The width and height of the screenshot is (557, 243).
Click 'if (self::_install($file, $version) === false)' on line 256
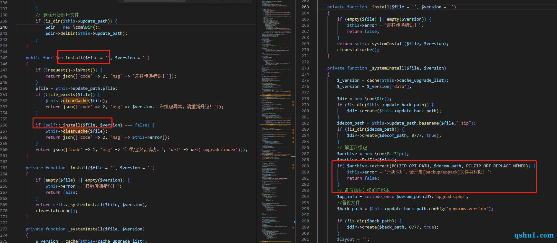coord(95,125)
